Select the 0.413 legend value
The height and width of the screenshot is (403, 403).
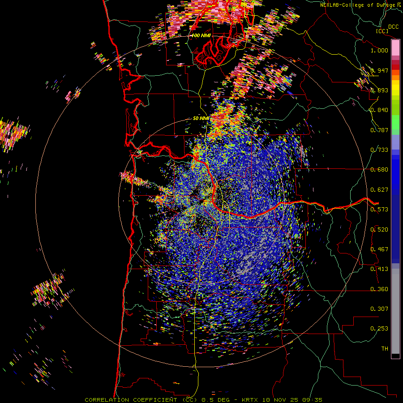(379, 269)
